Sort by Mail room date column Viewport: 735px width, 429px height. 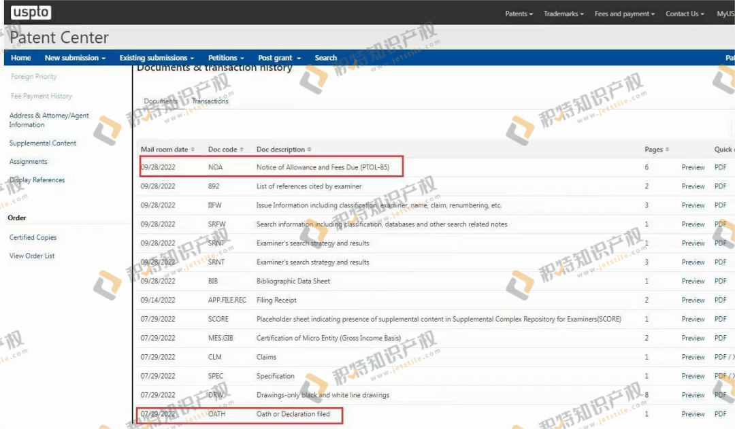click(167, 150)
